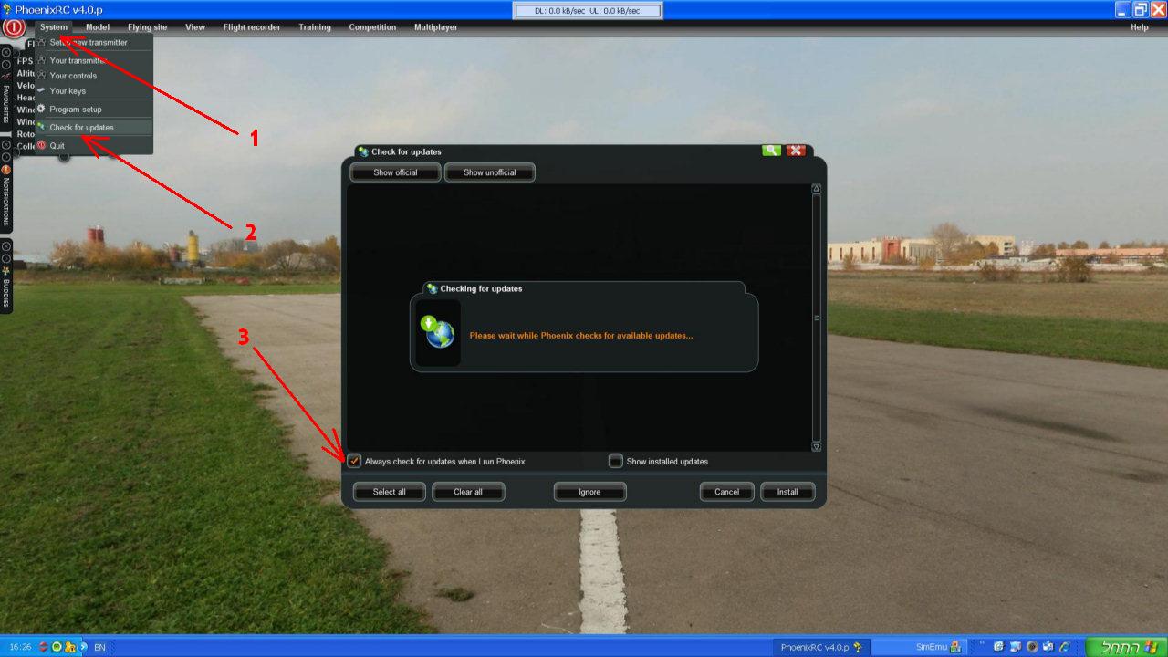Viewport: 1168px width, 657px height.
Task: Select Program setup menu entry
Action: [x=94, y=109]
